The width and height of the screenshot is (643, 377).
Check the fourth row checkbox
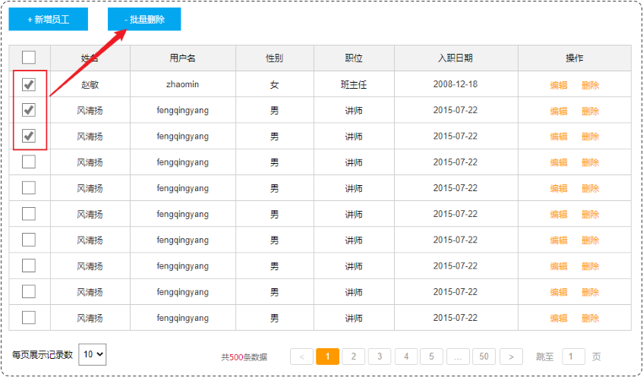click(x=29, y=162)
